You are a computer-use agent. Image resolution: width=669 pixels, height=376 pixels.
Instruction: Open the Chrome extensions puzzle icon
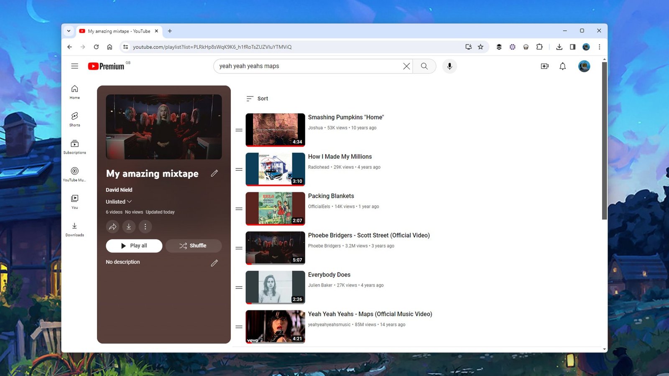(x=539, y=47)
